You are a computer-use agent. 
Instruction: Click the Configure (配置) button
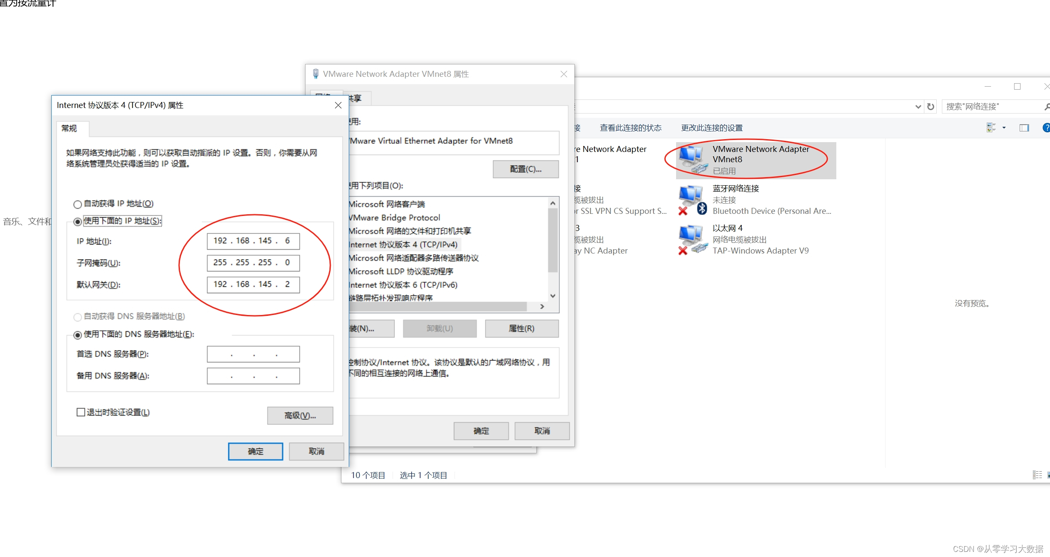[x=525, y=169]
